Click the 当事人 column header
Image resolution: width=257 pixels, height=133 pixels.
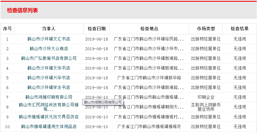click(x=49, y=29)
